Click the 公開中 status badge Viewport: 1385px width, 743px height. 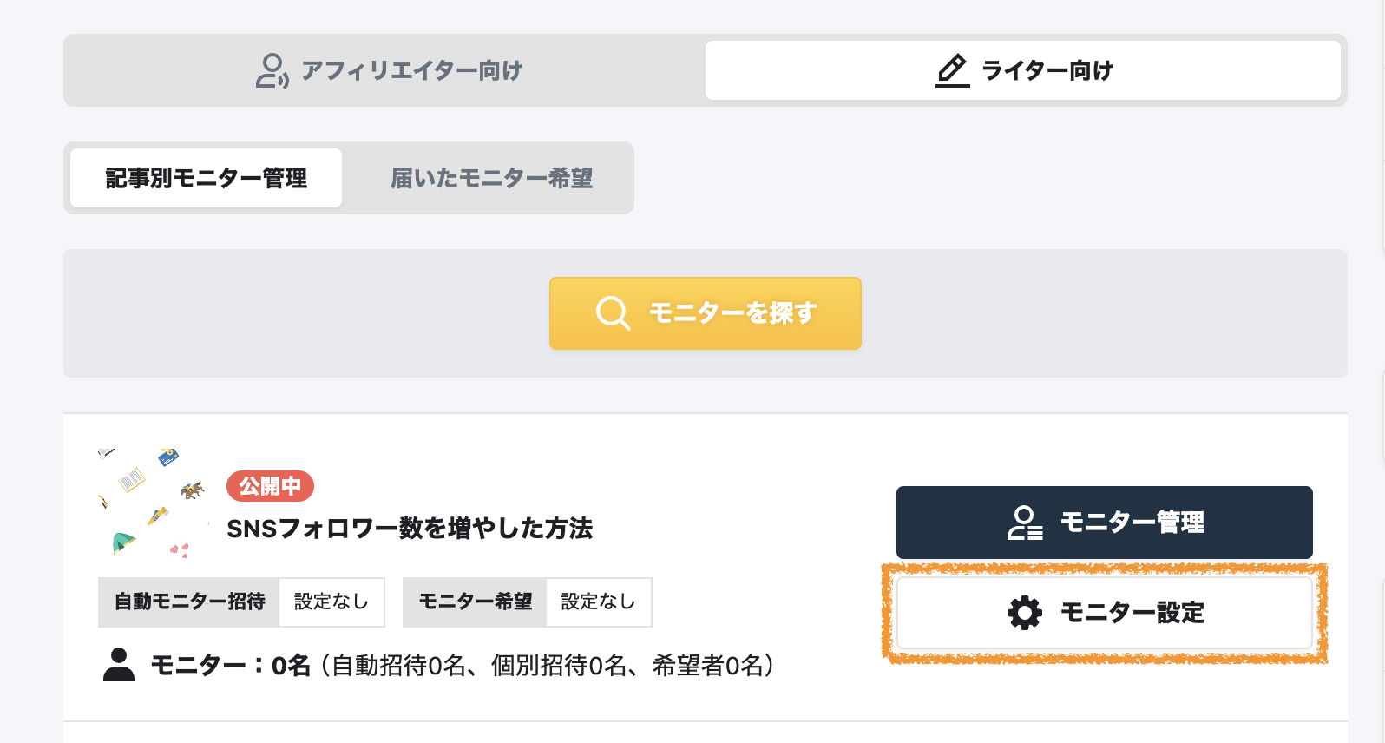point(269,486)
